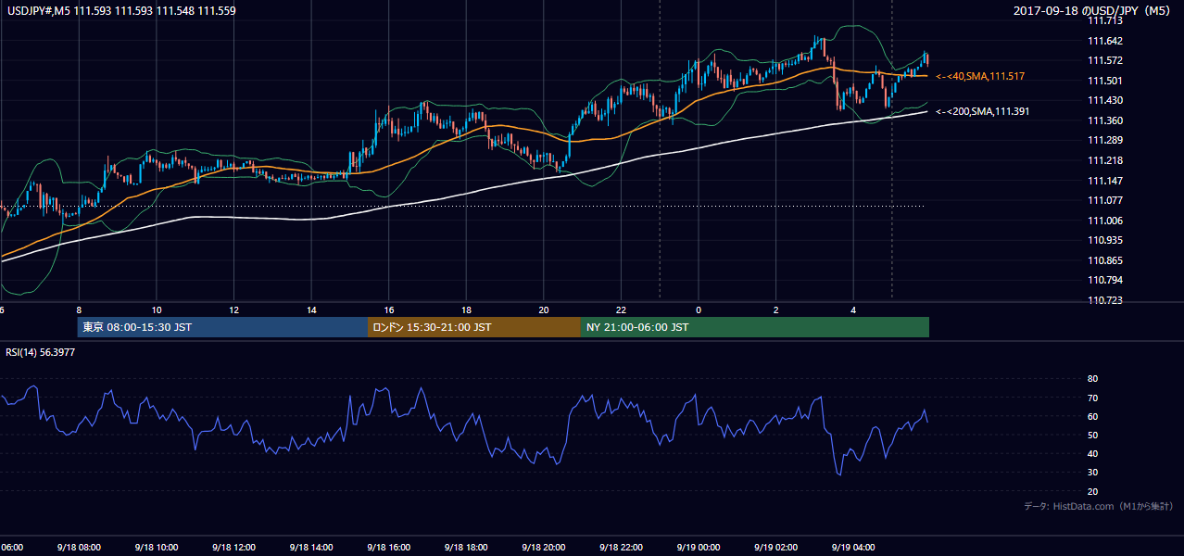Click price axis value 111.572
Viewport: 1184px width, 556px height.
coord(1105,60)
